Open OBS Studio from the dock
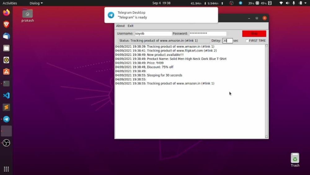 point(6,143)
